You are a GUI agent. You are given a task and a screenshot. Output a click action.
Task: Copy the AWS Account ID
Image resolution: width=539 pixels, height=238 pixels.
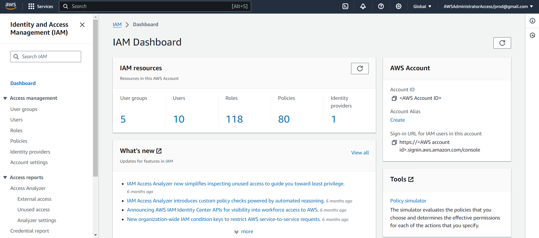point(394,98)
